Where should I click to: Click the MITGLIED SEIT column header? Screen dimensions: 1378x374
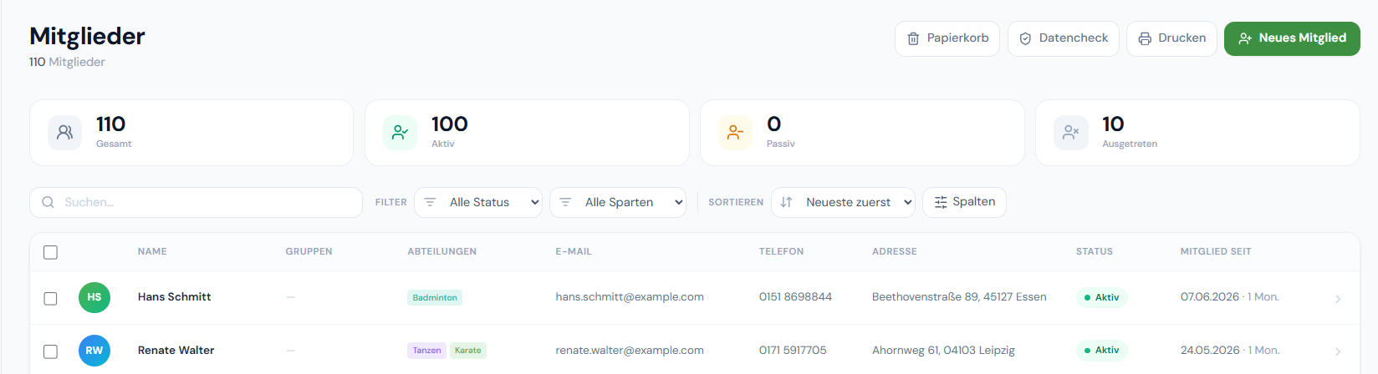click(1216, 251)
